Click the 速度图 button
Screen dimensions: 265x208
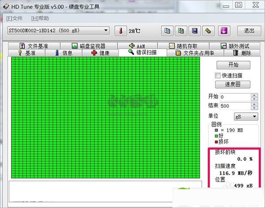coord(233,84)
